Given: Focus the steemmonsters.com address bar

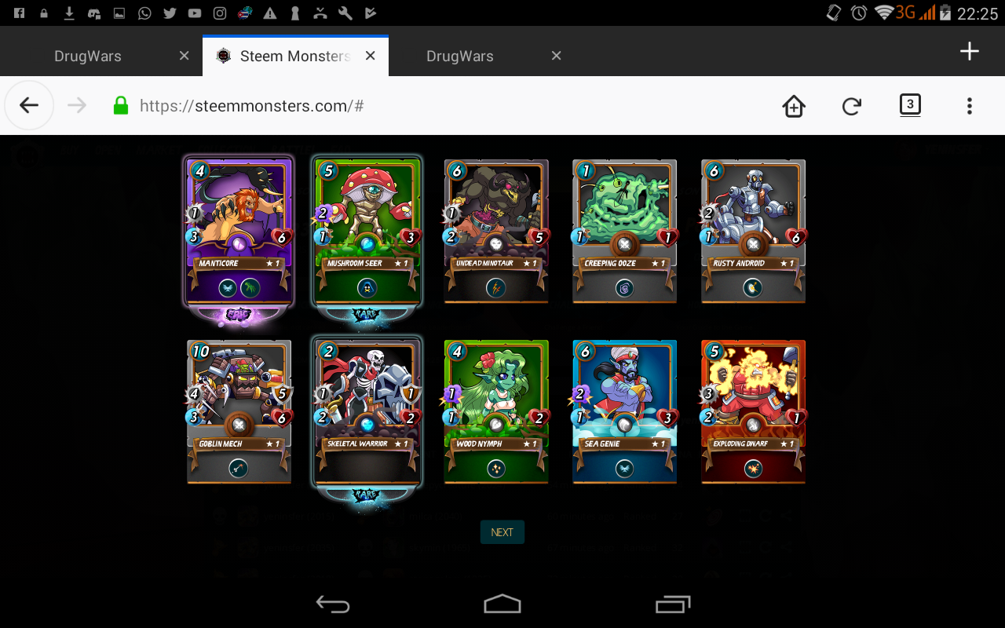Looking at the screenshot, I should click(x=251, y=106).
